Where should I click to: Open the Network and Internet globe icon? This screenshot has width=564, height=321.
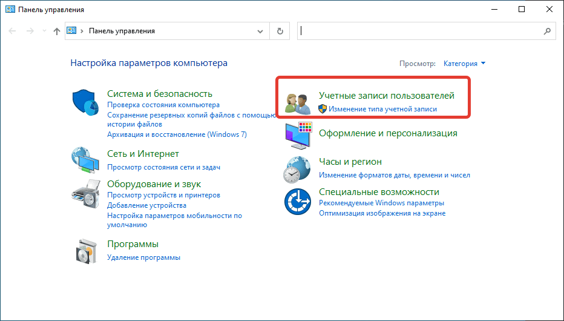[85, 160]
